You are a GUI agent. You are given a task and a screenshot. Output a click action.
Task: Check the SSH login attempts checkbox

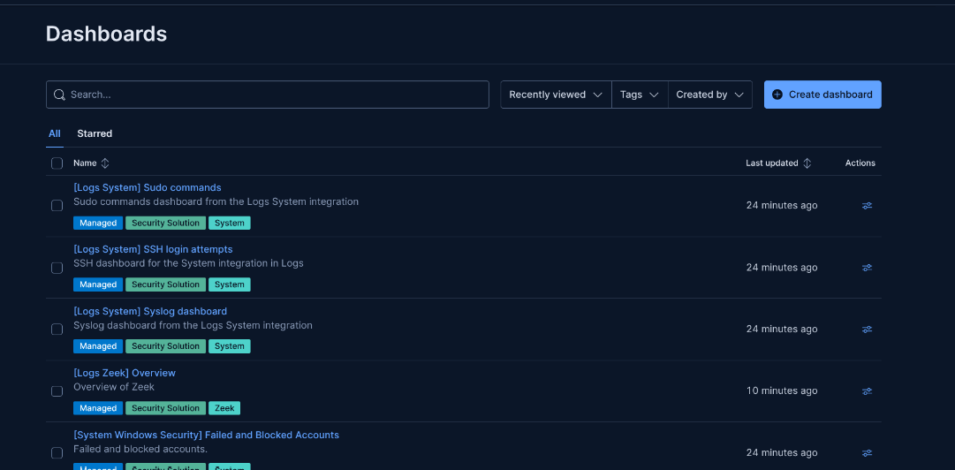pyautogui.click(x=57, y=268)
